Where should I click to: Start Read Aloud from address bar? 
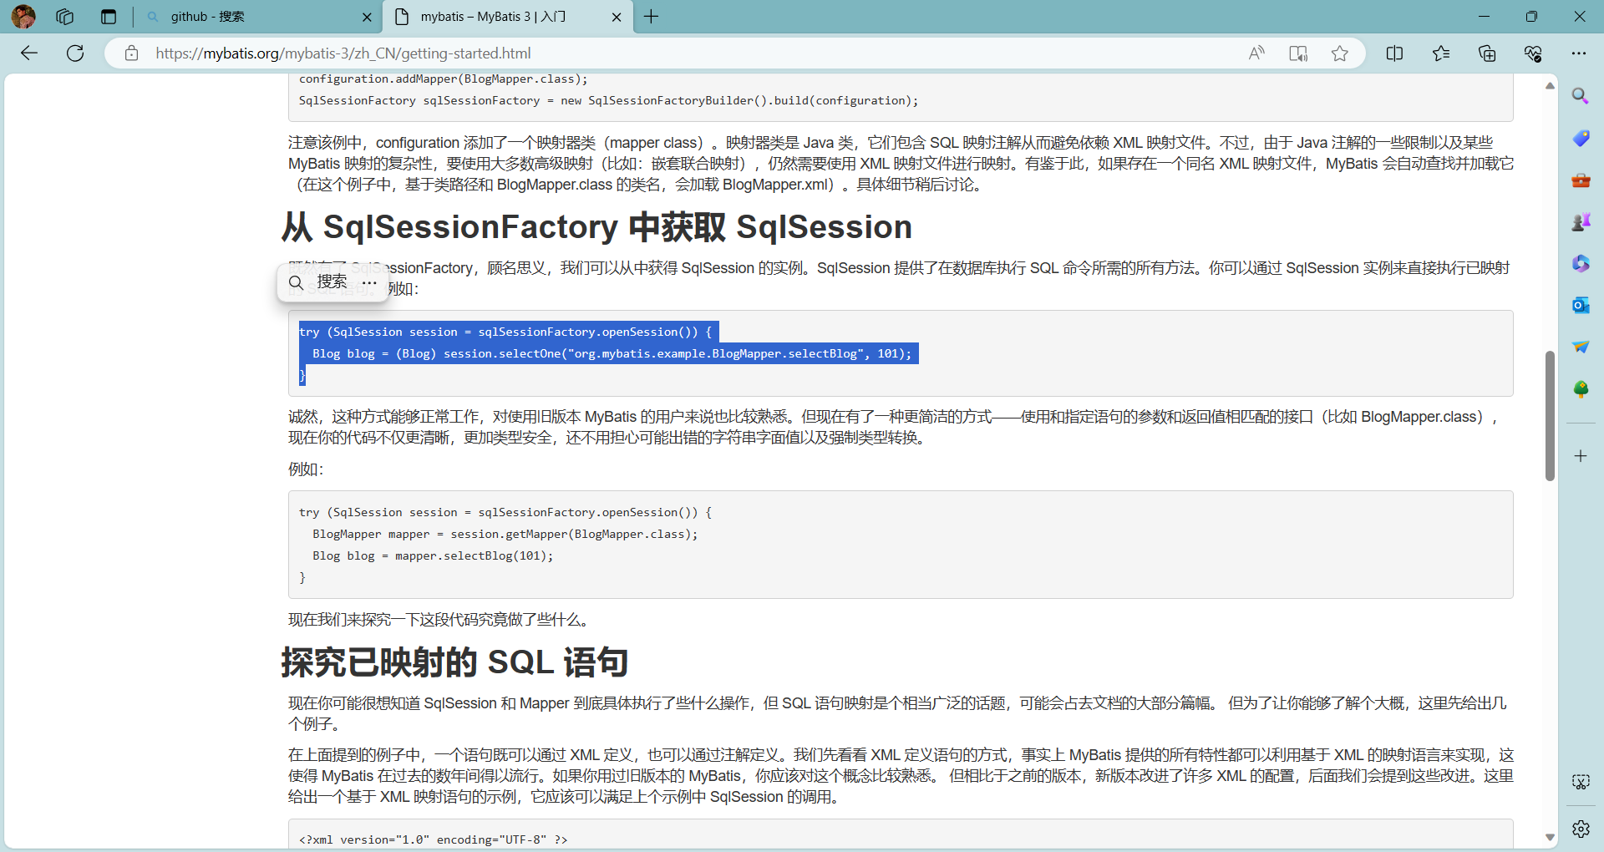point(1256,53)
